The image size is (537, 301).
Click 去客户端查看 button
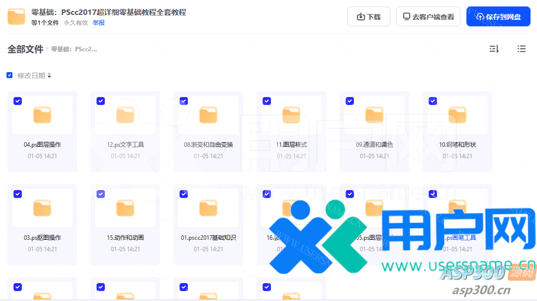point(428,16)
